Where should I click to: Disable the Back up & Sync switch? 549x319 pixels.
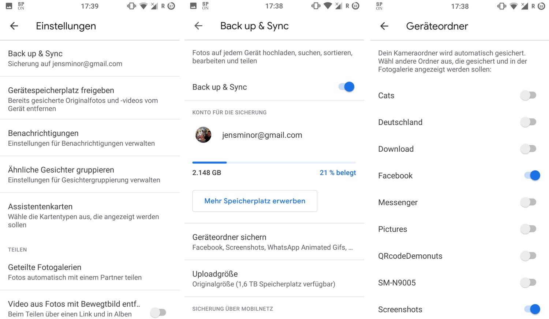346,87
